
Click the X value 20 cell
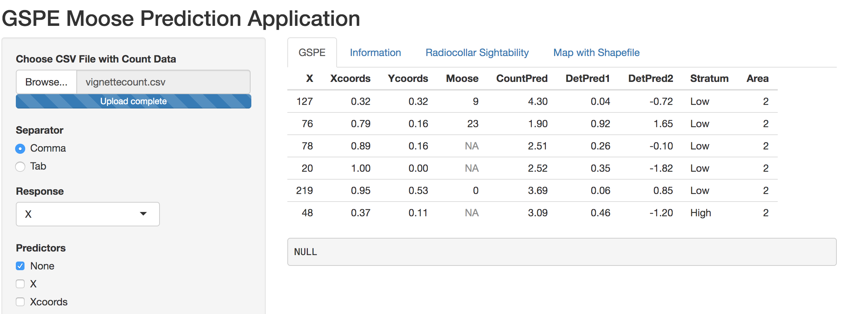coord(307,168)
